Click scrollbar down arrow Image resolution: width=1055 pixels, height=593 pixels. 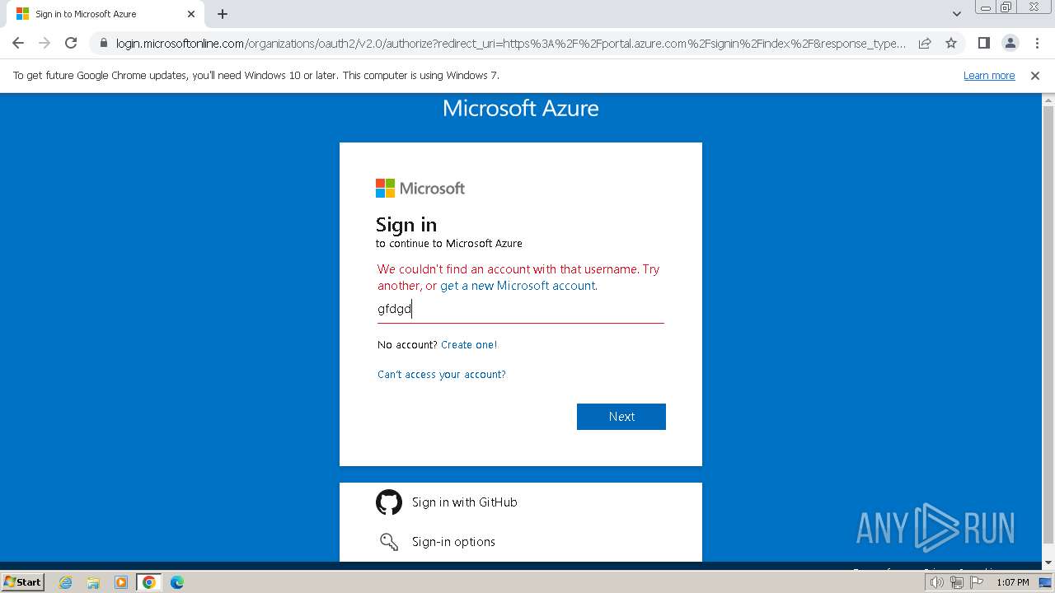1048,563
